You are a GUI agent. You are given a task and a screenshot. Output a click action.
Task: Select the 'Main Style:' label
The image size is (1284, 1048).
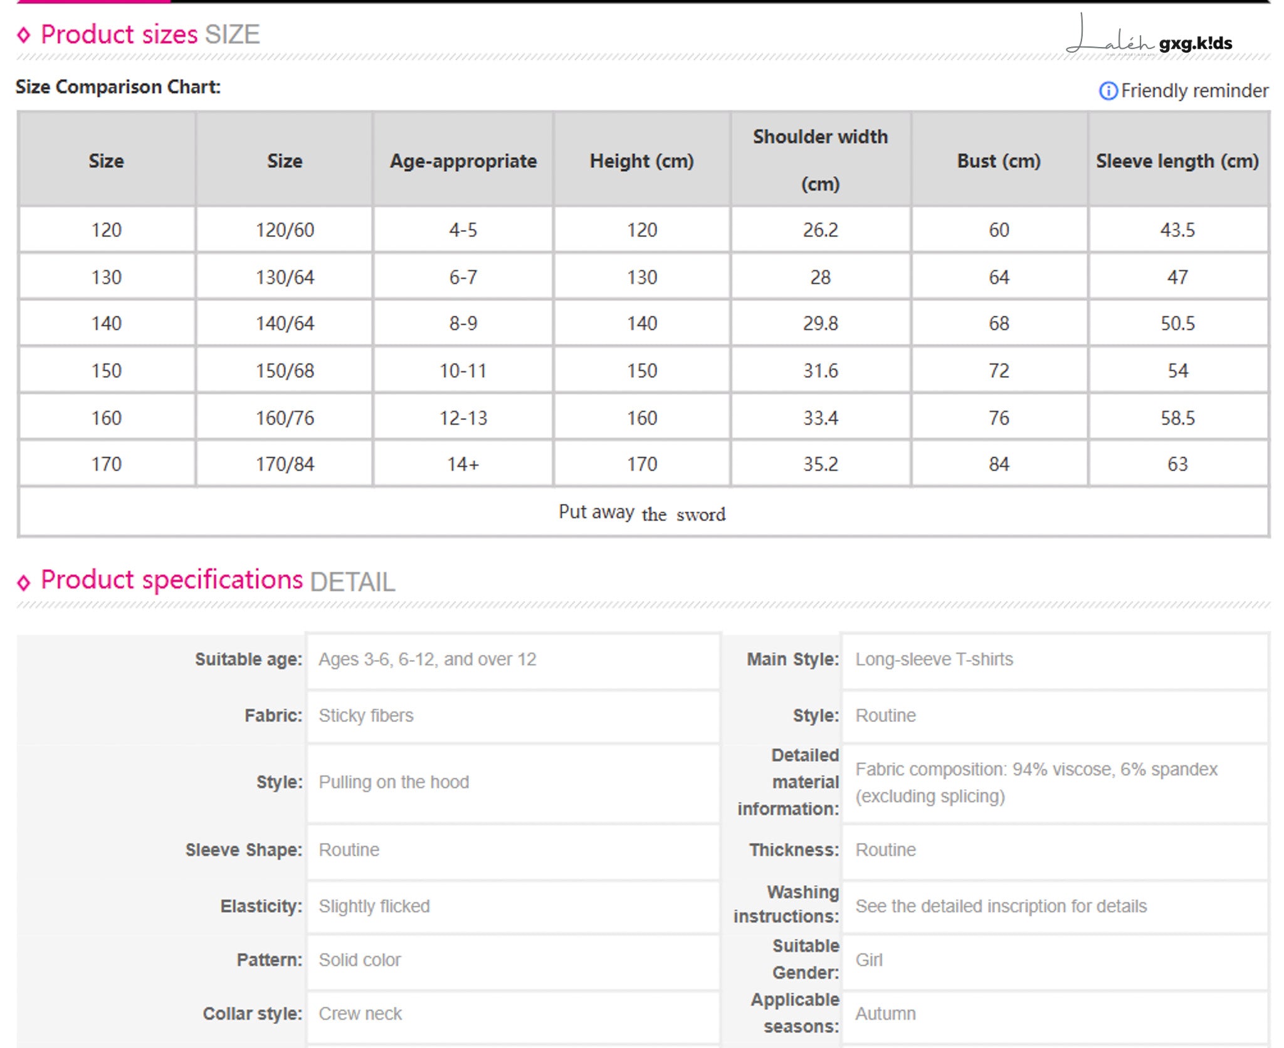pos(792,659)
